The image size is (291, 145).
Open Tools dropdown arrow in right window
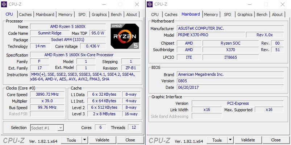(230, 140)
